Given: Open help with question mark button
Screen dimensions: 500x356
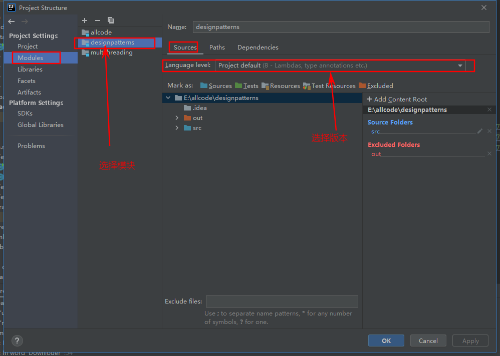Looking at the screenshot, I should 17,340.
